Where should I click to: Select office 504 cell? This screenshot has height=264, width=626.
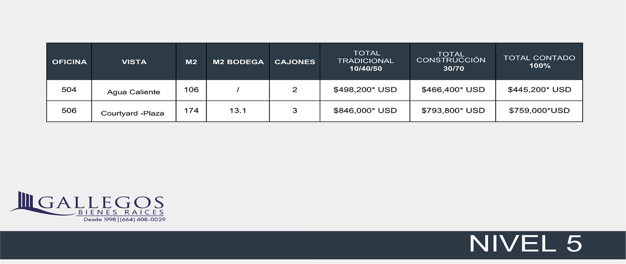(x=69, y=90)
